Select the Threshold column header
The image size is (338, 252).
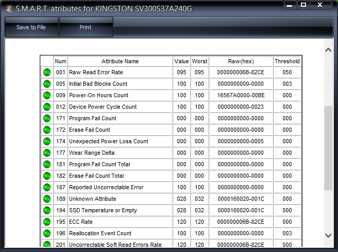click(287, 61)
